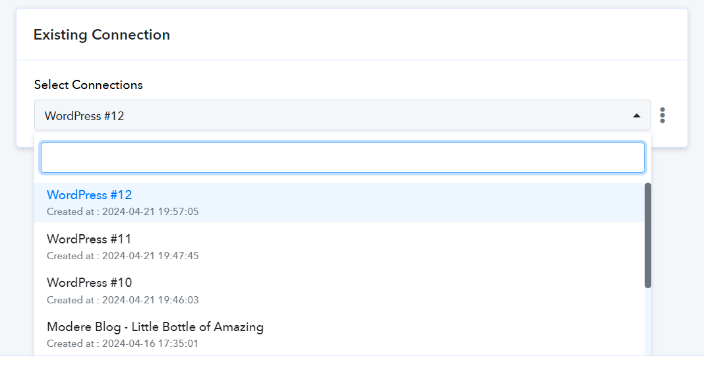Select Modere Blog - Little Bottle of Amazing
This screenshot has width=704, height=368.
click(x=339, y=334)
